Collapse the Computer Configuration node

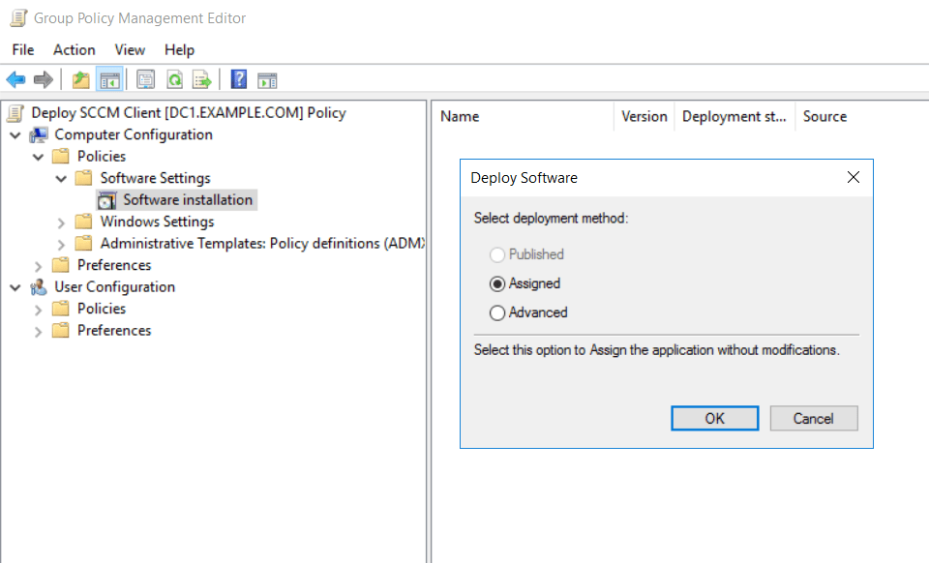click(x=15, y=134)
